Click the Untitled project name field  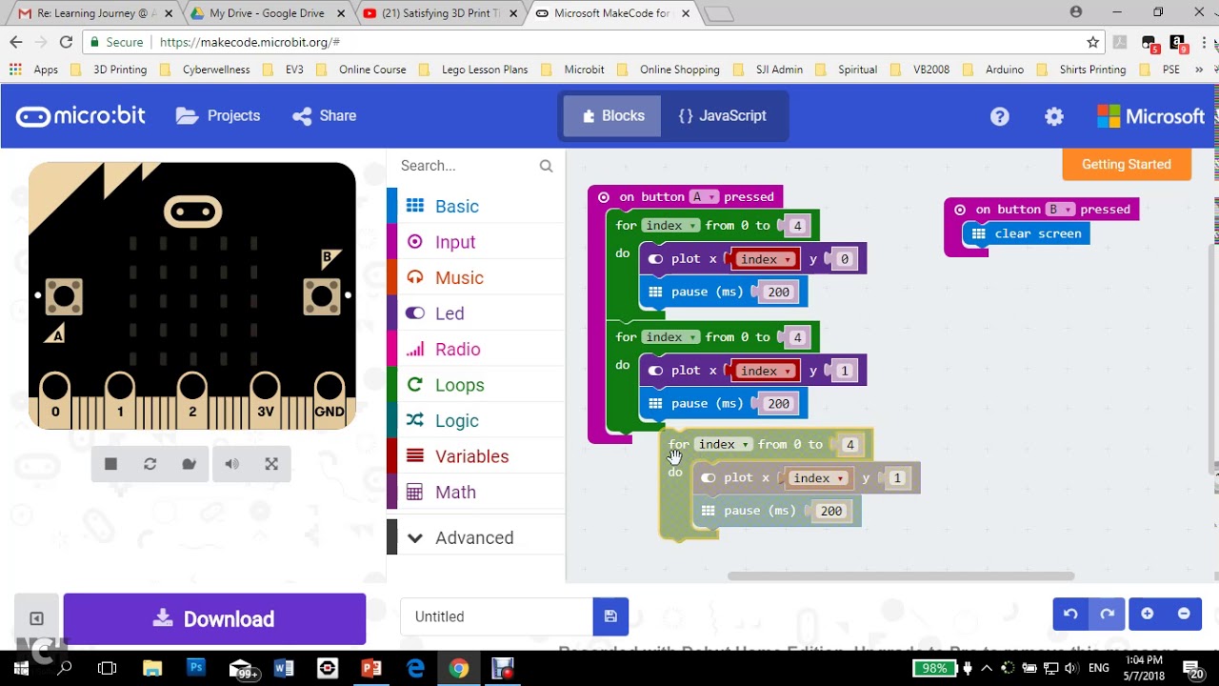click(496, 616)
